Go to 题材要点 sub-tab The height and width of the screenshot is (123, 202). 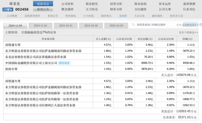[x=106, y=16]
